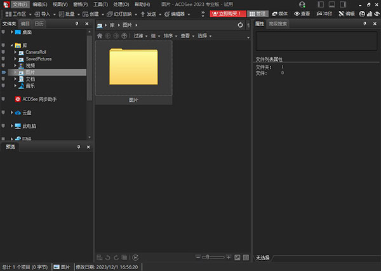The height and width of the screenshot is (271, 381).
Task: Click the ACDSee 同步助手 icon
Action: pyautogui.click(x=18, y=99)
